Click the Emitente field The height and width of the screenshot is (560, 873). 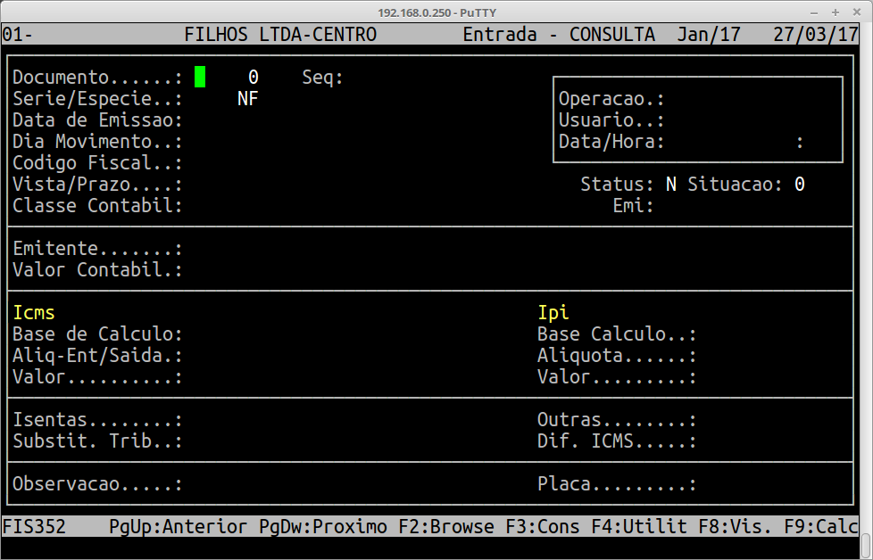[232, 249]
